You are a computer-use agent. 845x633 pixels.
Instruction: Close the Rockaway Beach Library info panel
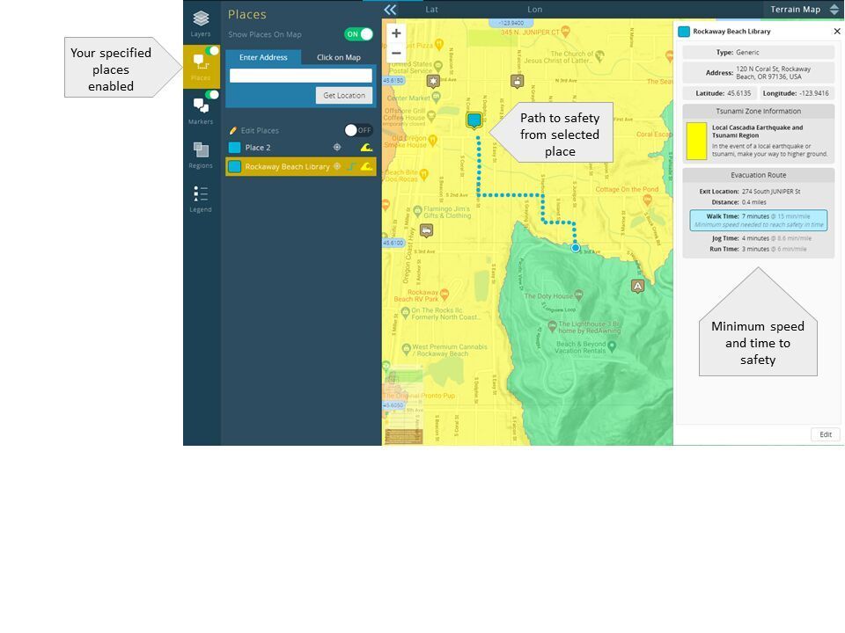(837, 32)
